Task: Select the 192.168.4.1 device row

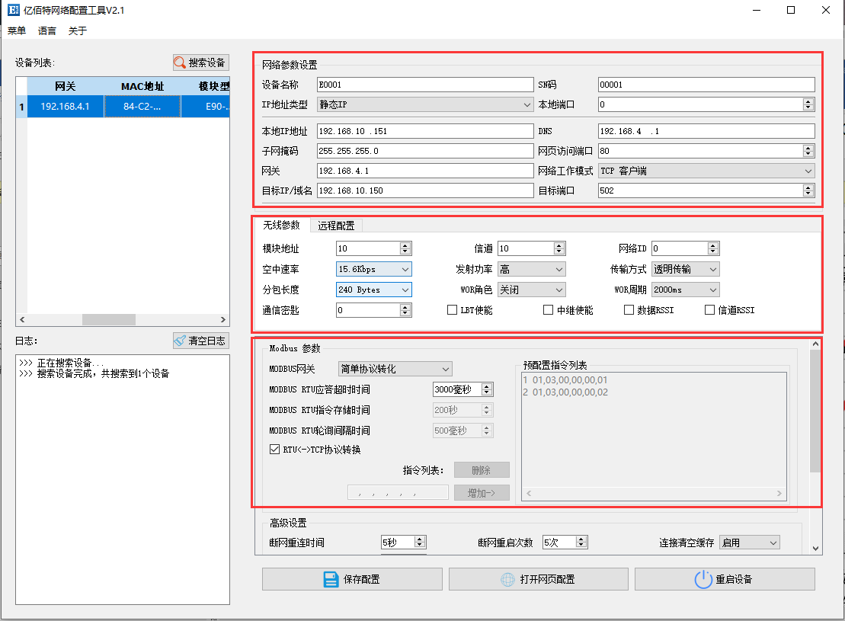Action: tap(65, 107)
